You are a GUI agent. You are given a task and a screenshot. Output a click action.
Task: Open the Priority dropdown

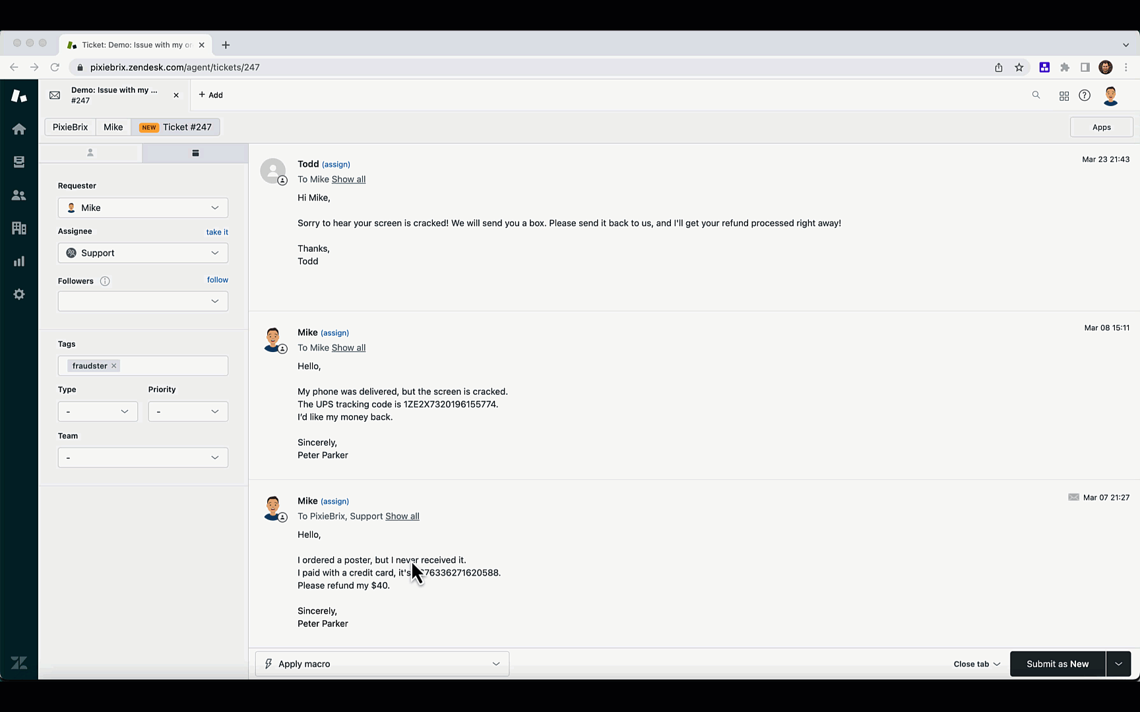[188, 411]
